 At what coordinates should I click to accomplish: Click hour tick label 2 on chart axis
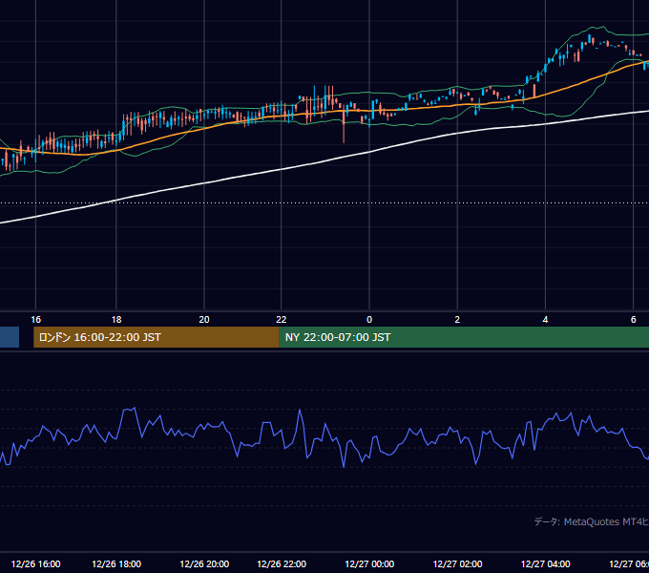point(457,319)
